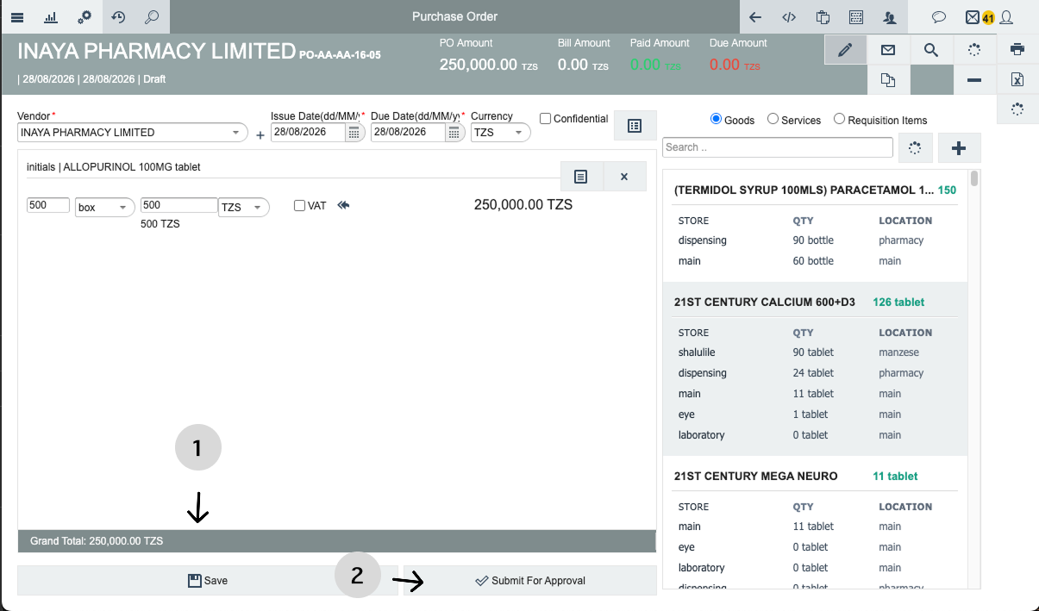Viewport: 1039px width, 611px height.
Task: Open the hamburger main menu
Action: point(17,16)
